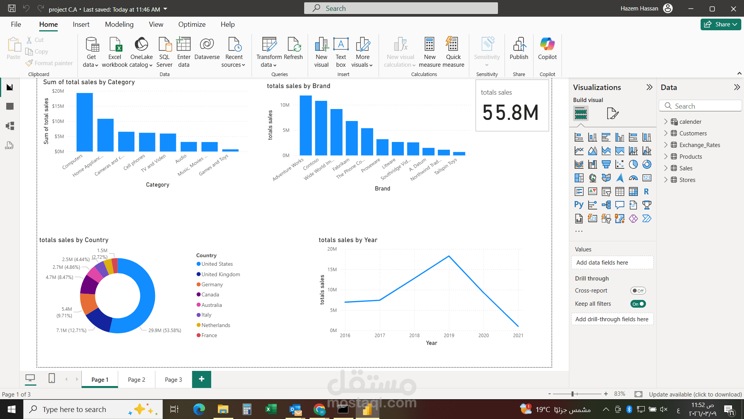Viewport: 744px width, 419px height.
Task: Open DAX query view in left sidebar
Action: pos(9,145)
